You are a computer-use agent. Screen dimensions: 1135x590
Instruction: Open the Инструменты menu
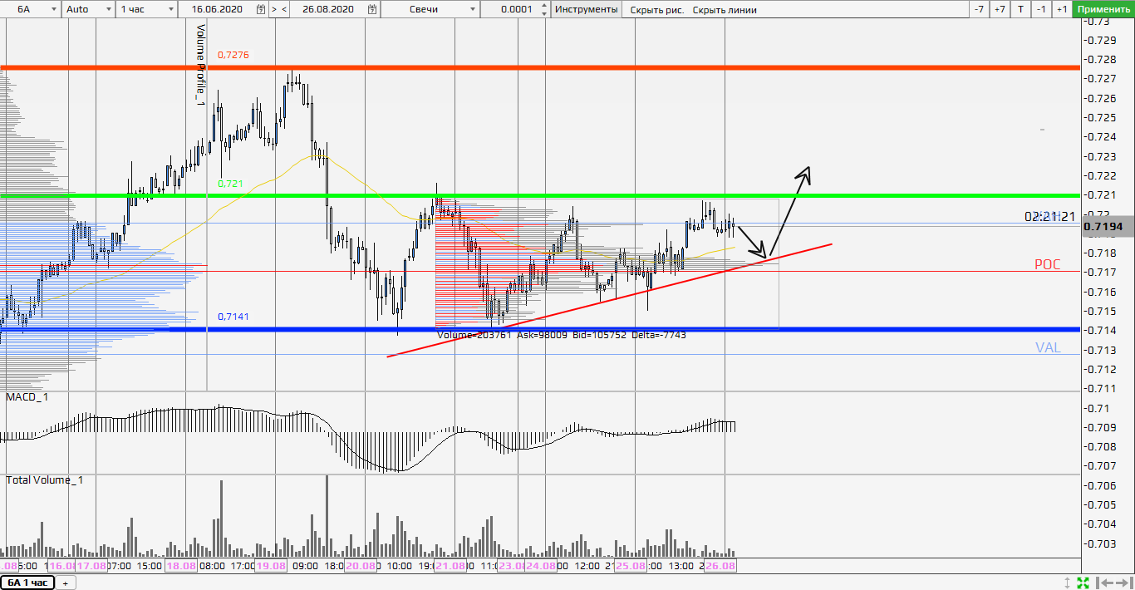point(586,9)
